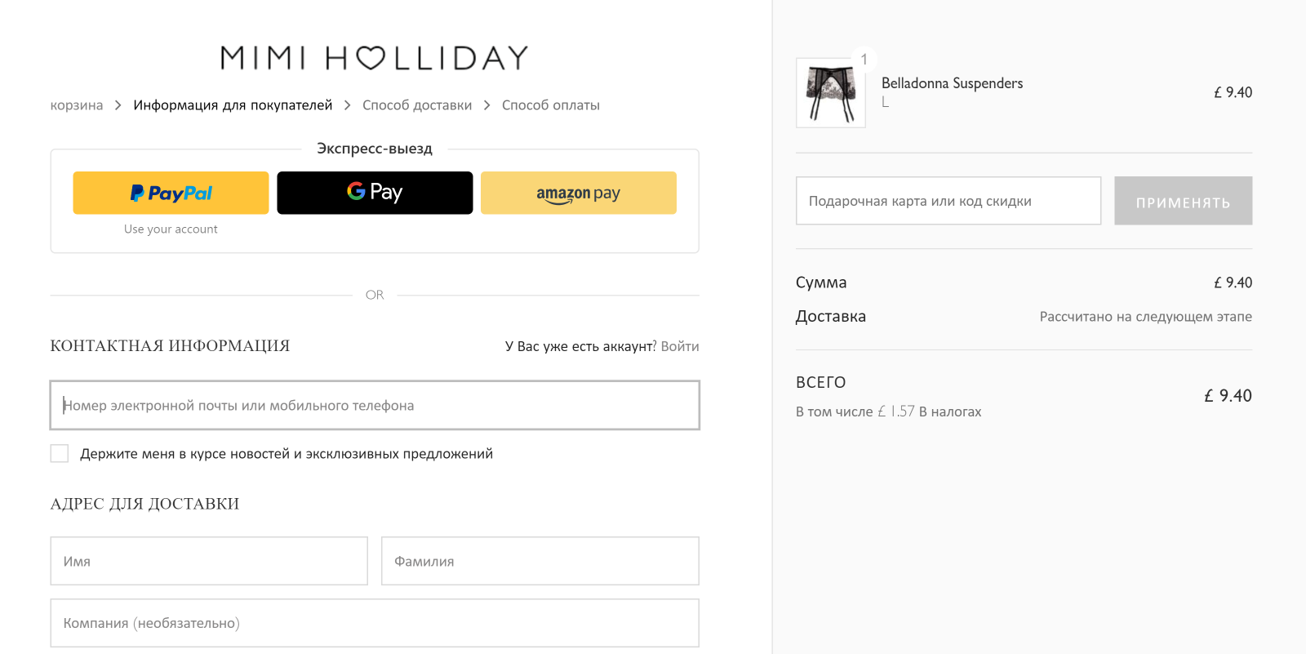Click chevron before Способ доставки

coord(348,105)
